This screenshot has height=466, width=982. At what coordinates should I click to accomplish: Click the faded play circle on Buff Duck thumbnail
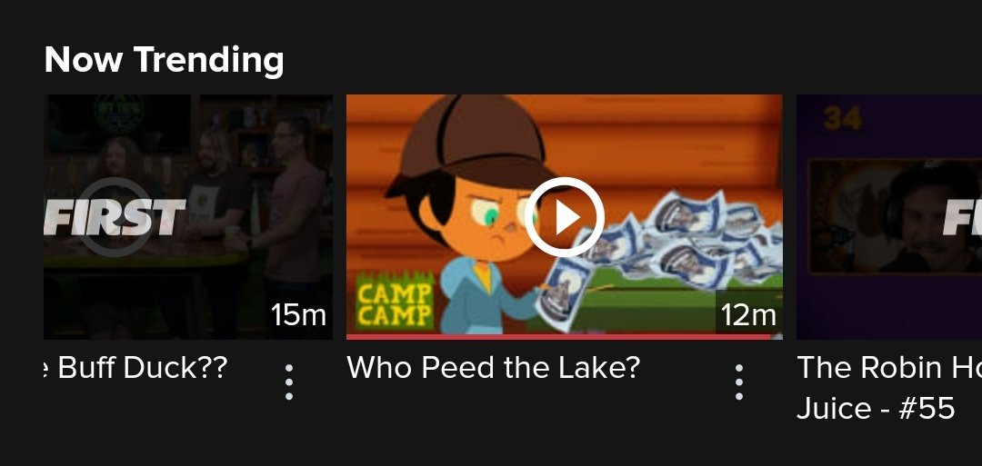(x=115, y=217)
